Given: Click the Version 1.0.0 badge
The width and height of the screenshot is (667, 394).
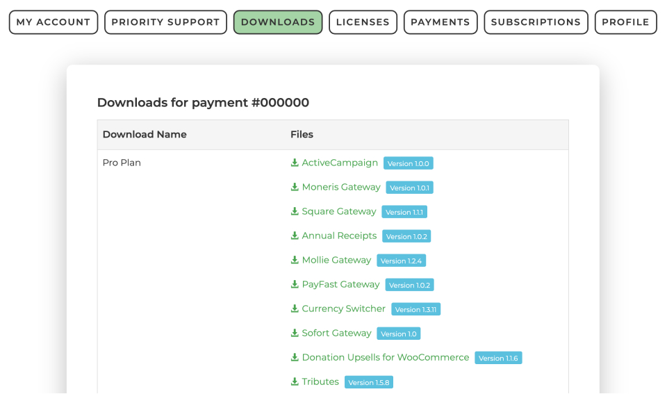Looking at the screenshot, I should tap(409, 163).
